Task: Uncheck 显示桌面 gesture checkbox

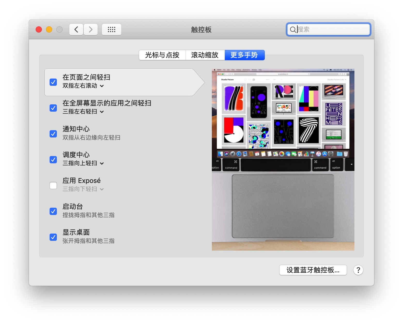Action: pos(53,237)
